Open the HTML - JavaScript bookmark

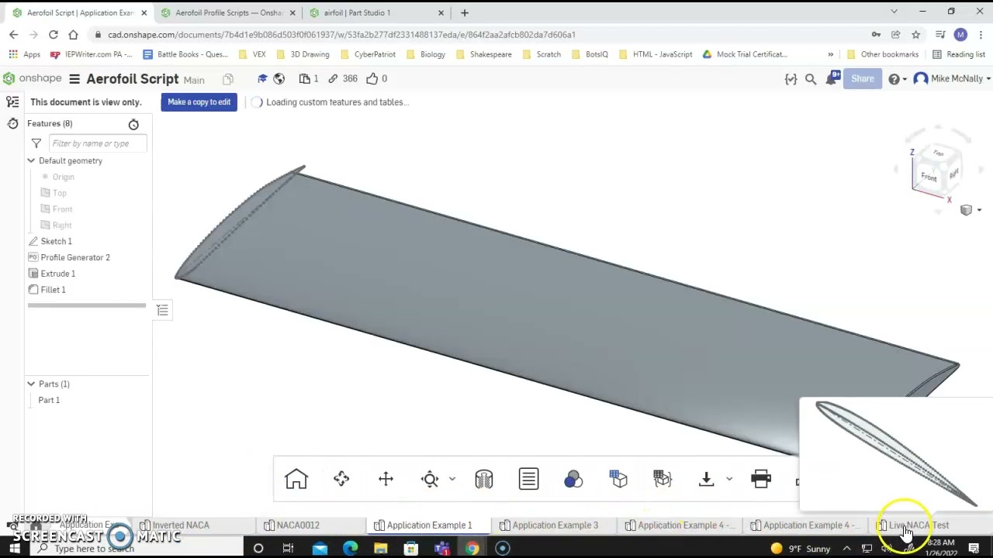[656, 54]
